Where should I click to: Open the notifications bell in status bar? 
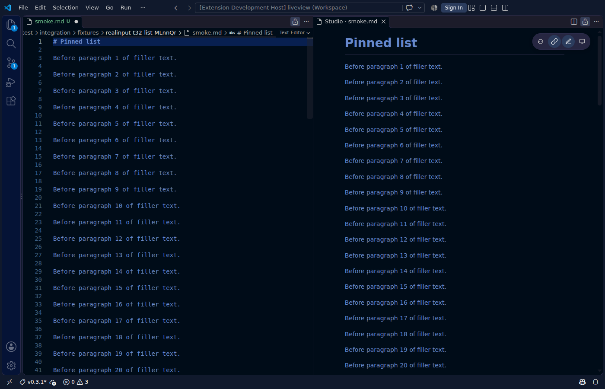pos(595,382)
